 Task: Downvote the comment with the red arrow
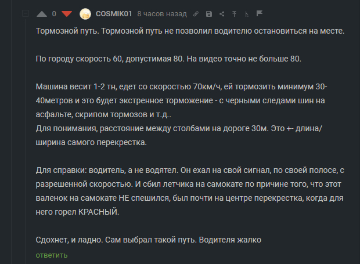tap(67, 14)
